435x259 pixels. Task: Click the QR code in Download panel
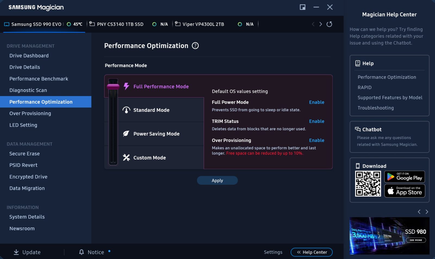[368, 184]
